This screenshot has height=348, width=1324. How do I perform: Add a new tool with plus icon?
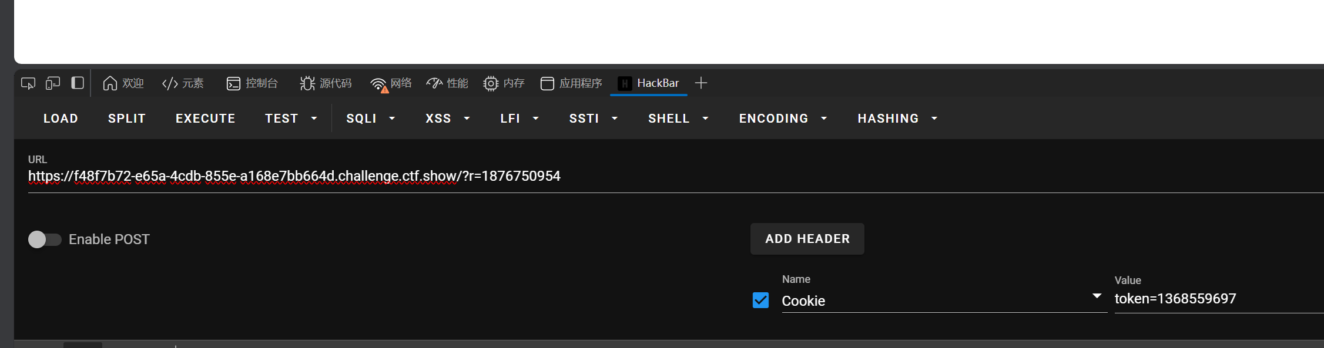pos(701,83)
